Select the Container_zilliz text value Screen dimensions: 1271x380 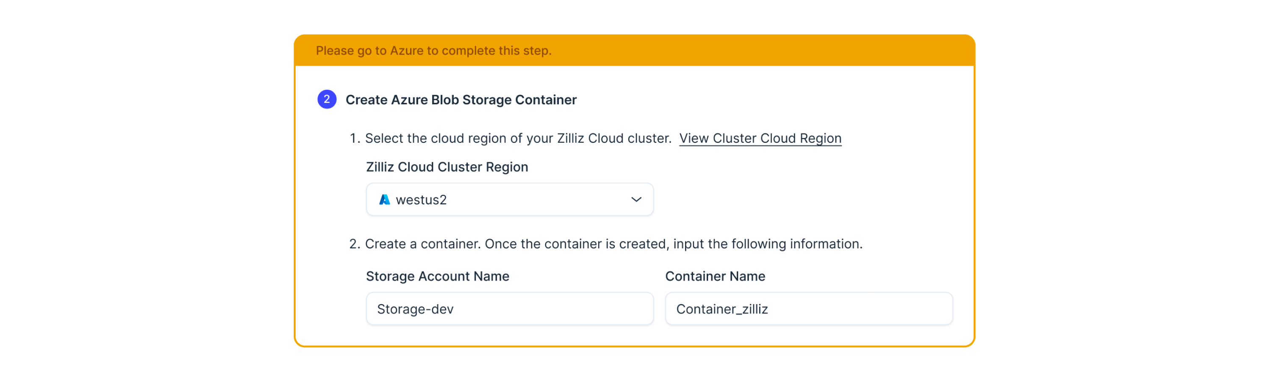tap(723, 308)
